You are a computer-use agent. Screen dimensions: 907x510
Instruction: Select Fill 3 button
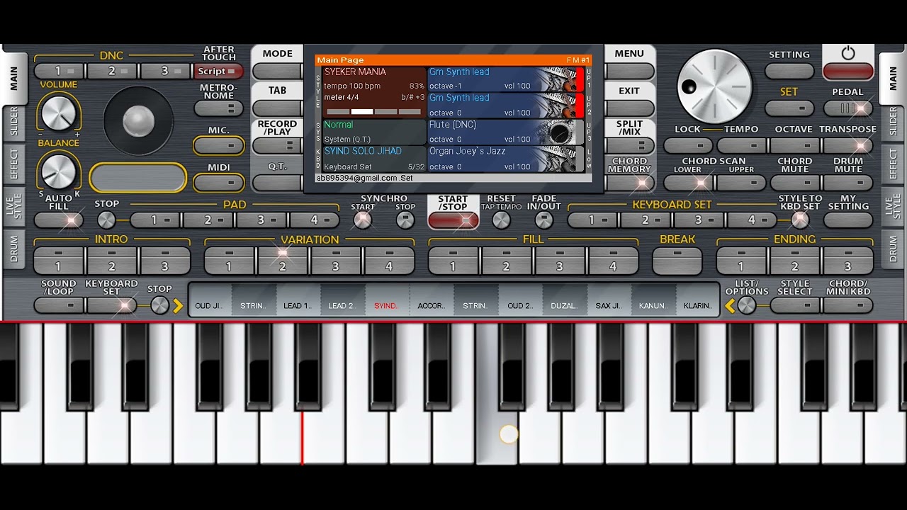coord(560,260)
